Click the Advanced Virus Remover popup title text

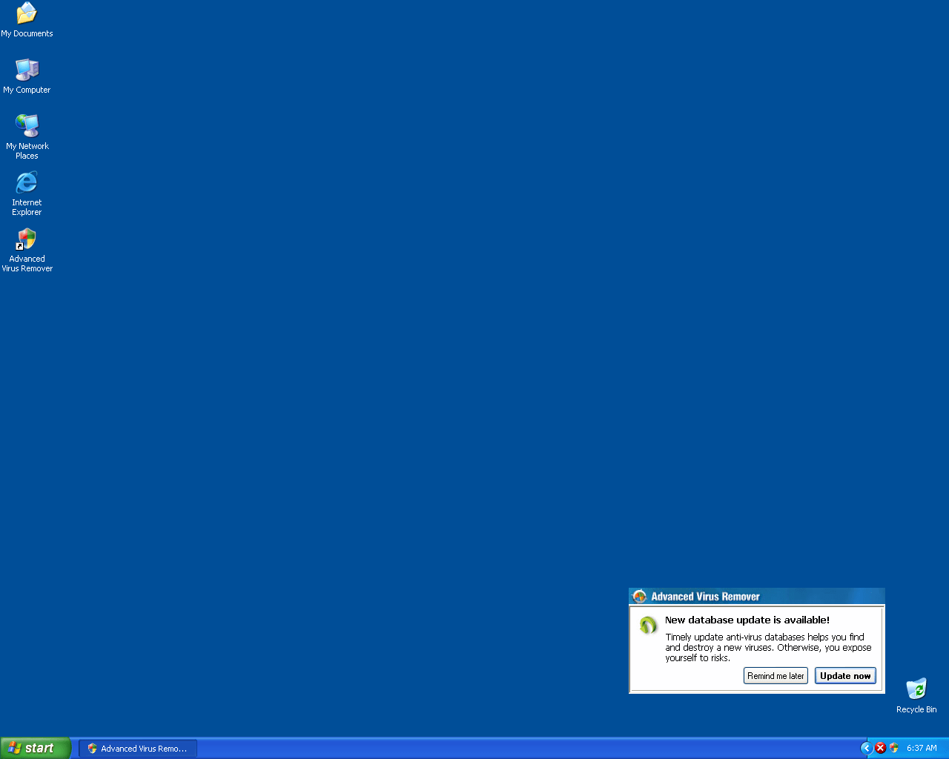pos(705,597)
